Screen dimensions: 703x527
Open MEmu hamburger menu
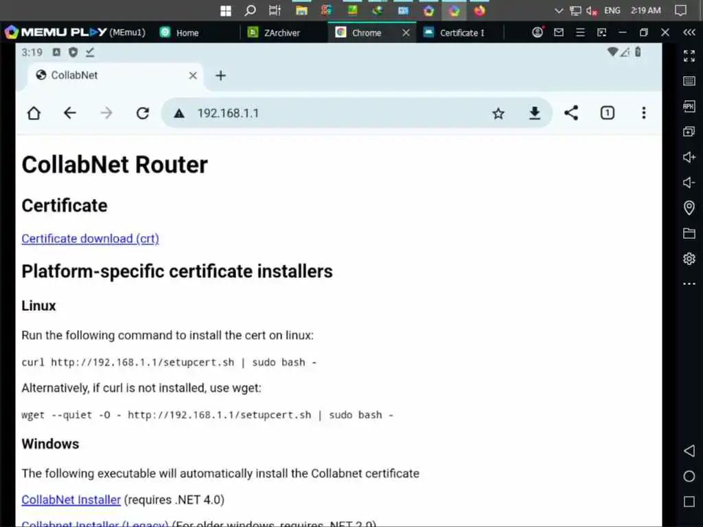580,32
